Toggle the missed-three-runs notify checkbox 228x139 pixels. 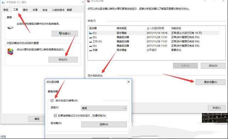[55, 116]
